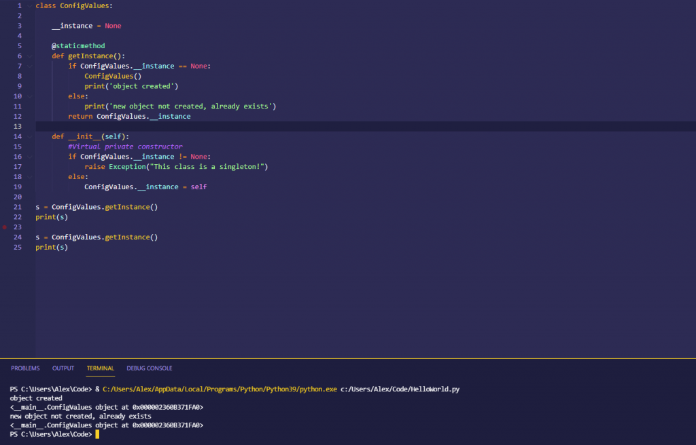Image resolution: width=696 pixels, height=445 pixels.
Task: Click the terminal prompt cursor block
Action: pos(97,434)
